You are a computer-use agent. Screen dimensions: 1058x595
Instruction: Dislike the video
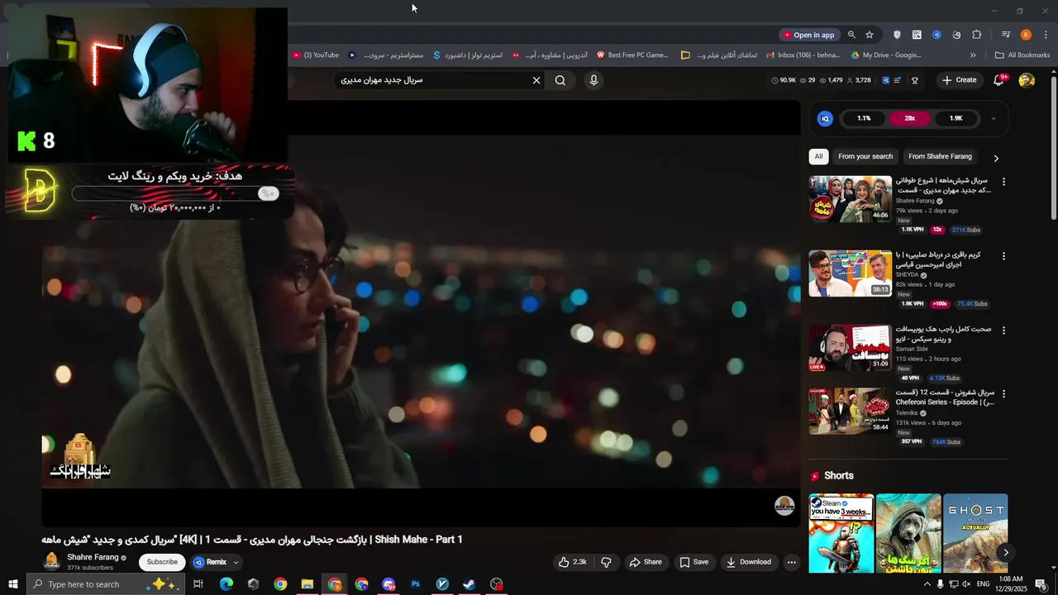pos(606,562)
